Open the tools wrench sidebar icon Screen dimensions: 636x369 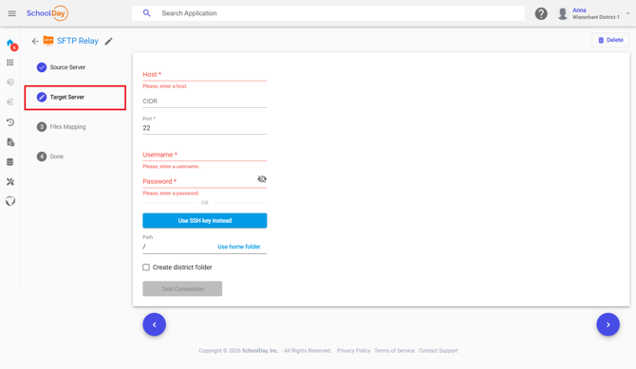pos(10,182)
